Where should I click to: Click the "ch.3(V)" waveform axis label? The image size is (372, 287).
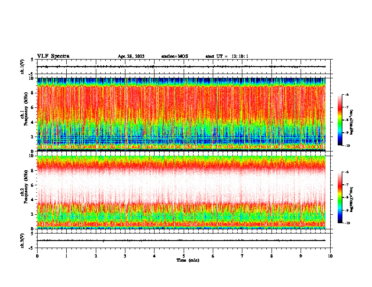(x=22, y=241)
